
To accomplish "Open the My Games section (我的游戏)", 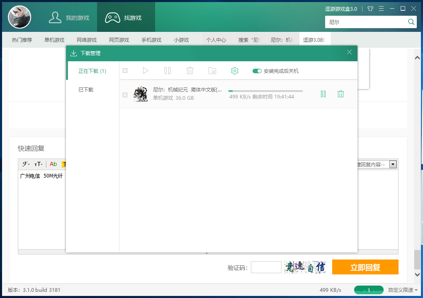I will coord(69,17).
